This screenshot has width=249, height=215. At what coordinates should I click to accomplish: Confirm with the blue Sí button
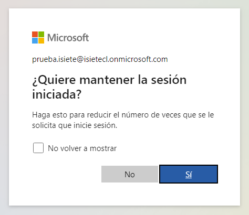189,174
